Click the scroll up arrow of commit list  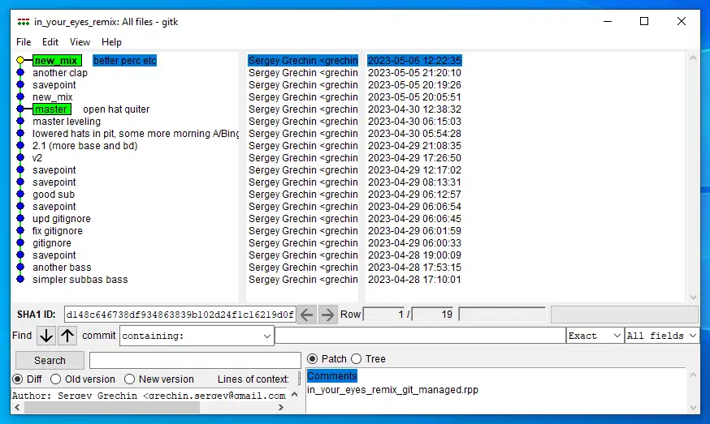coord(693,58)
